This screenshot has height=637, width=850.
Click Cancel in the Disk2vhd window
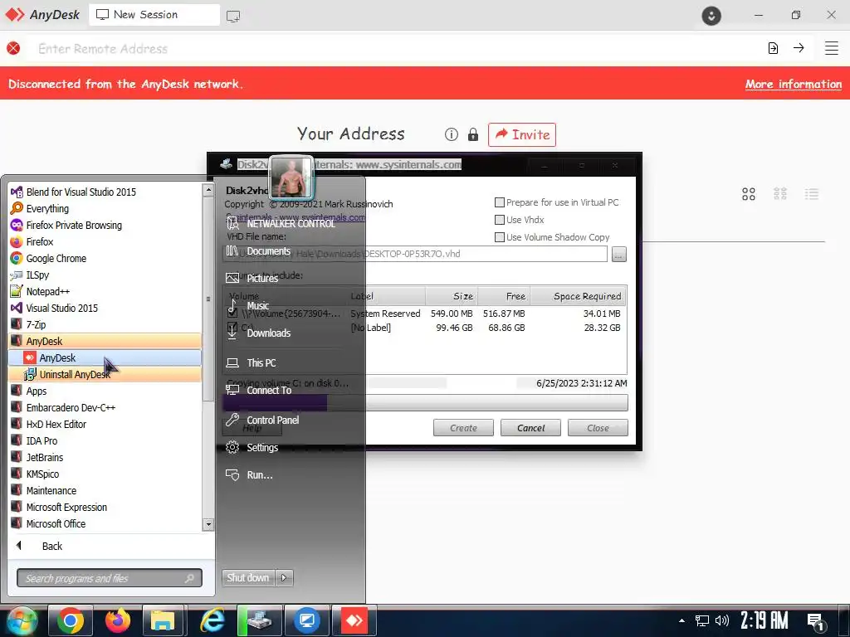coord(530,428)
